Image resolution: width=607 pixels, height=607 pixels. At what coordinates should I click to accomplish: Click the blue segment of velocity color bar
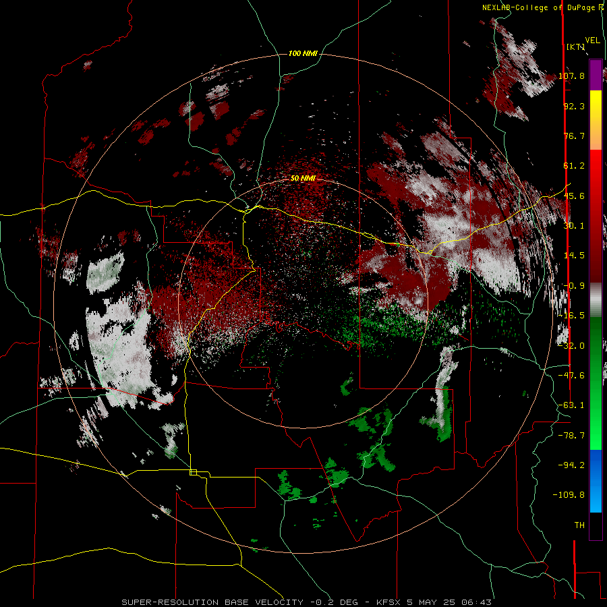[x=596, y=481]
